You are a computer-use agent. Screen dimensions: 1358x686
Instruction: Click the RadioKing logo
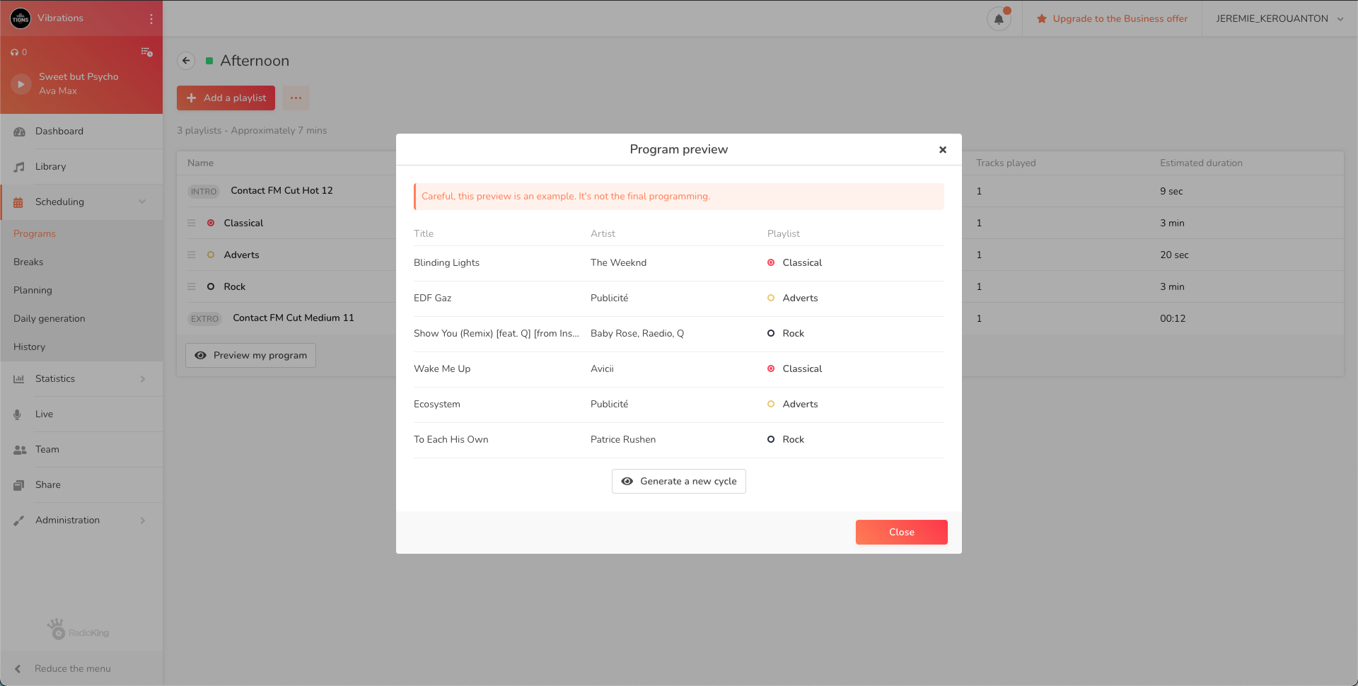pyautogui.click(x=78, y=629)
